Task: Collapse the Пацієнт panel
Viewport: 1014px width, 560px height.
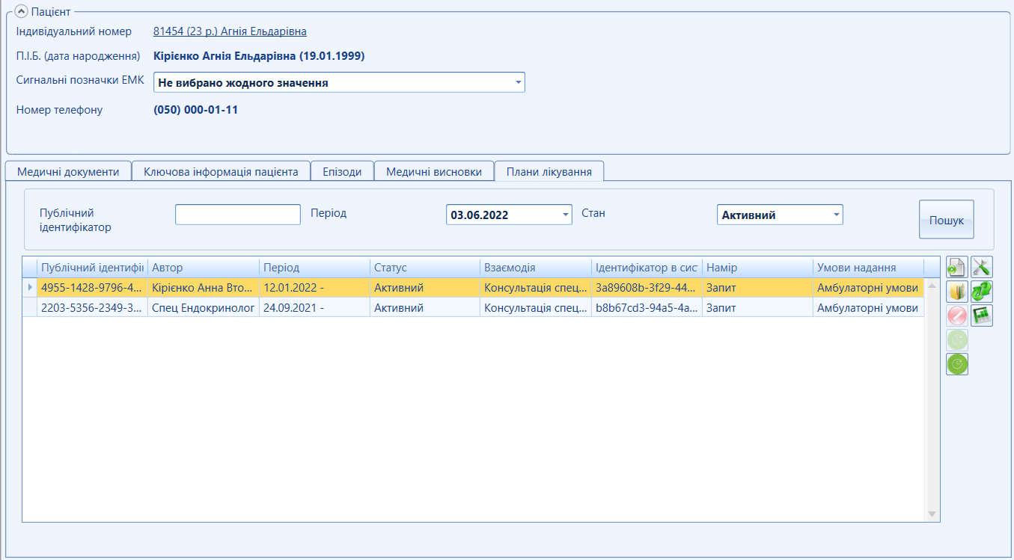Action: pyautogui.click(x=22, y=11)
